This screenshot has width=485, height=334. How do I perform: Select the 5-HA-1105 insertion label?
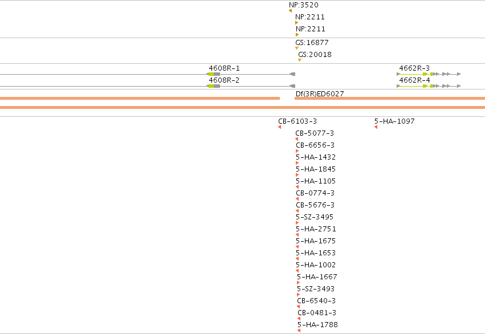pyautogui.click(x=316, y=181)
